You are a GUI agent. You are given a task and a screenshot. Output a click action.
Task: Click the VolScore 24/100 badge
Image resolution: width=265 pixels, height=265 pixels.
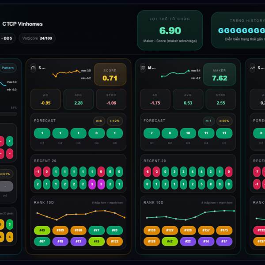click(x=37, y=38)
